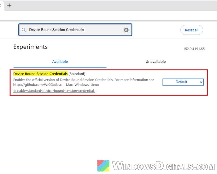Click the Experiments heading

point(30,47)
